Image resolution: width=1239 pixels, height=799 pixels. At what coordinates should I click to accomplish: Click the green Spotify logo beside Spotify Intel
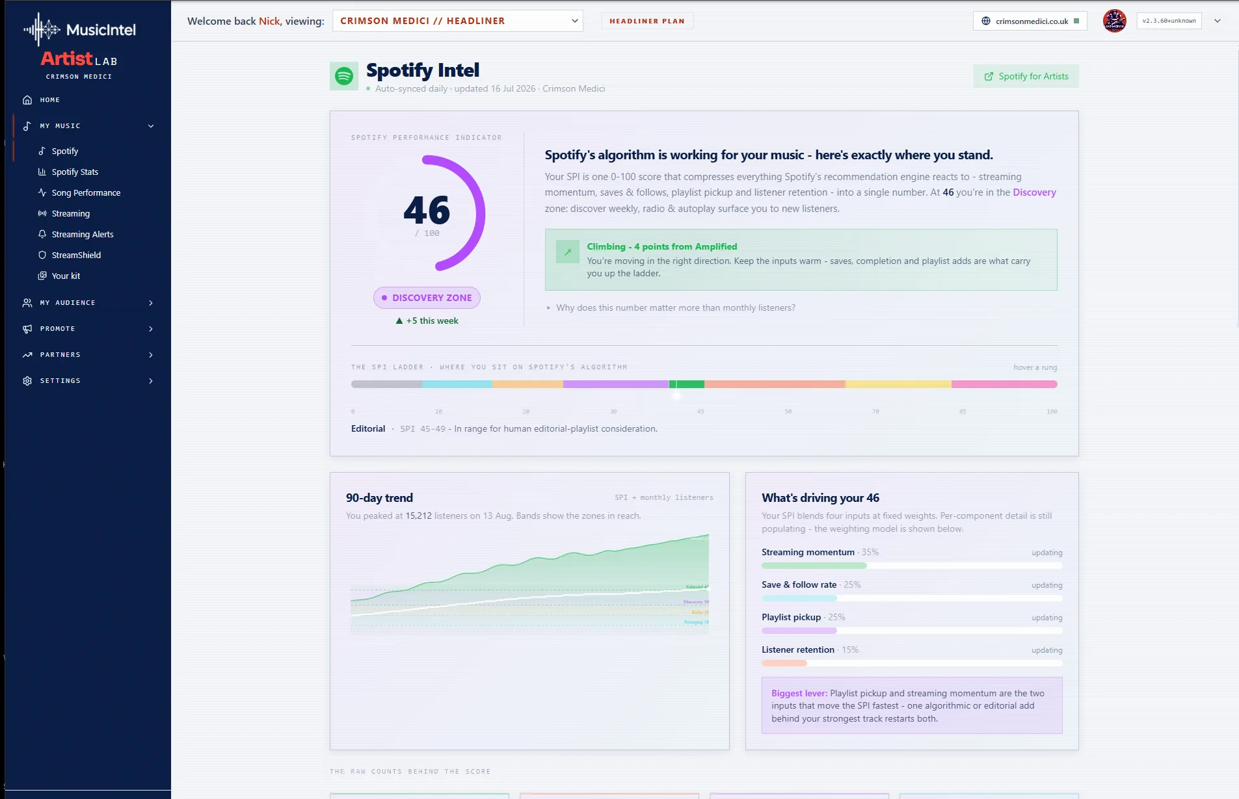344,76
